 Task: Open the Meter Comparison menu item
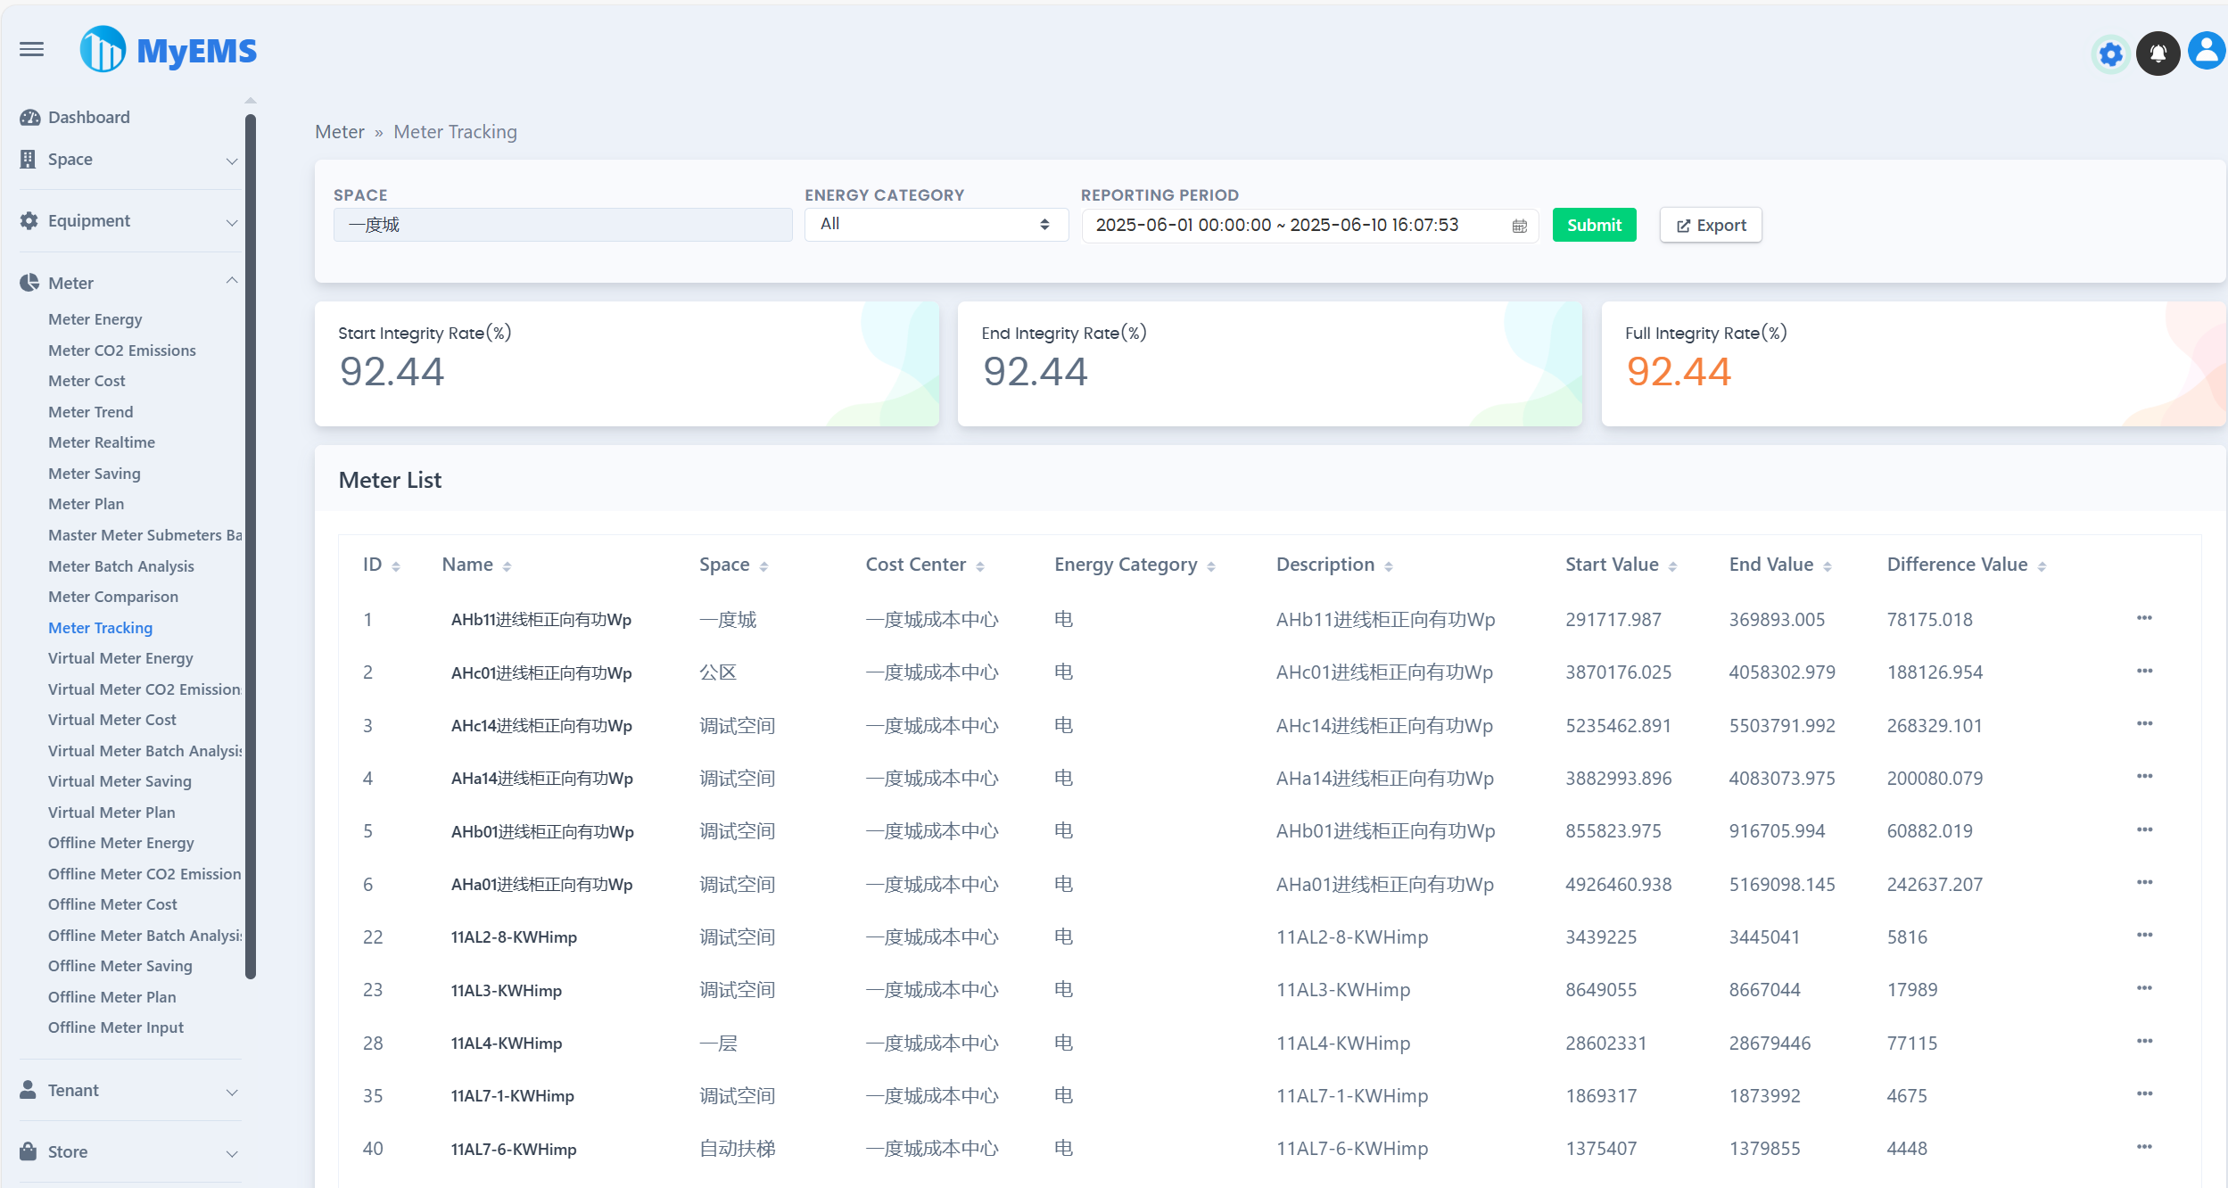[113, 596]
